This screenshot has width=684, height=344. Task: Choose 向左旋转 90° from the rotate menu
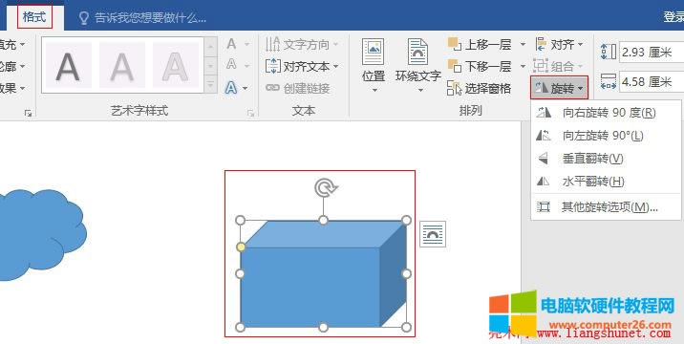(605, 136)
